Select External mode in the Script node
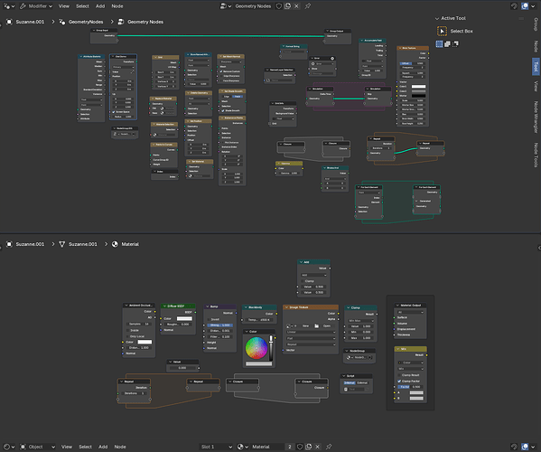 (362, 383)
